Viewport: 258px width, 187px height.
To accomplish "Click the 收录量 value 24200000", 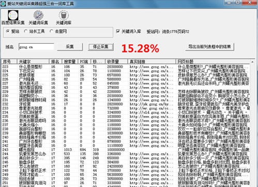I will click(115, 166).
